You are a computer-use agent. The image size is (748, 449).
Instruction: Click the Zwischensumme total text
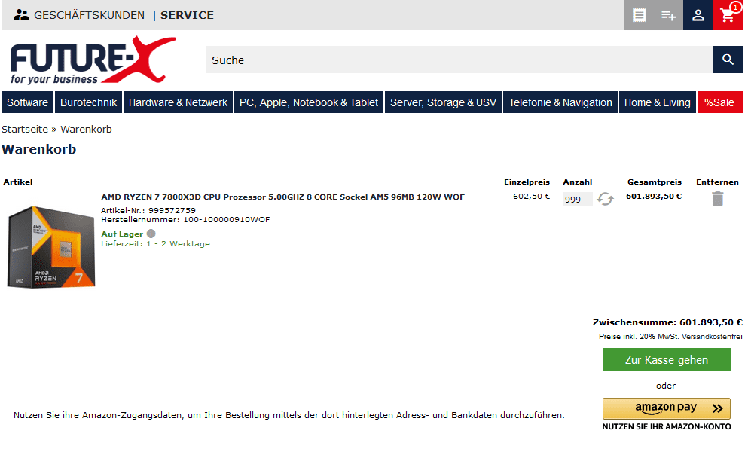(x=667, y=322)
